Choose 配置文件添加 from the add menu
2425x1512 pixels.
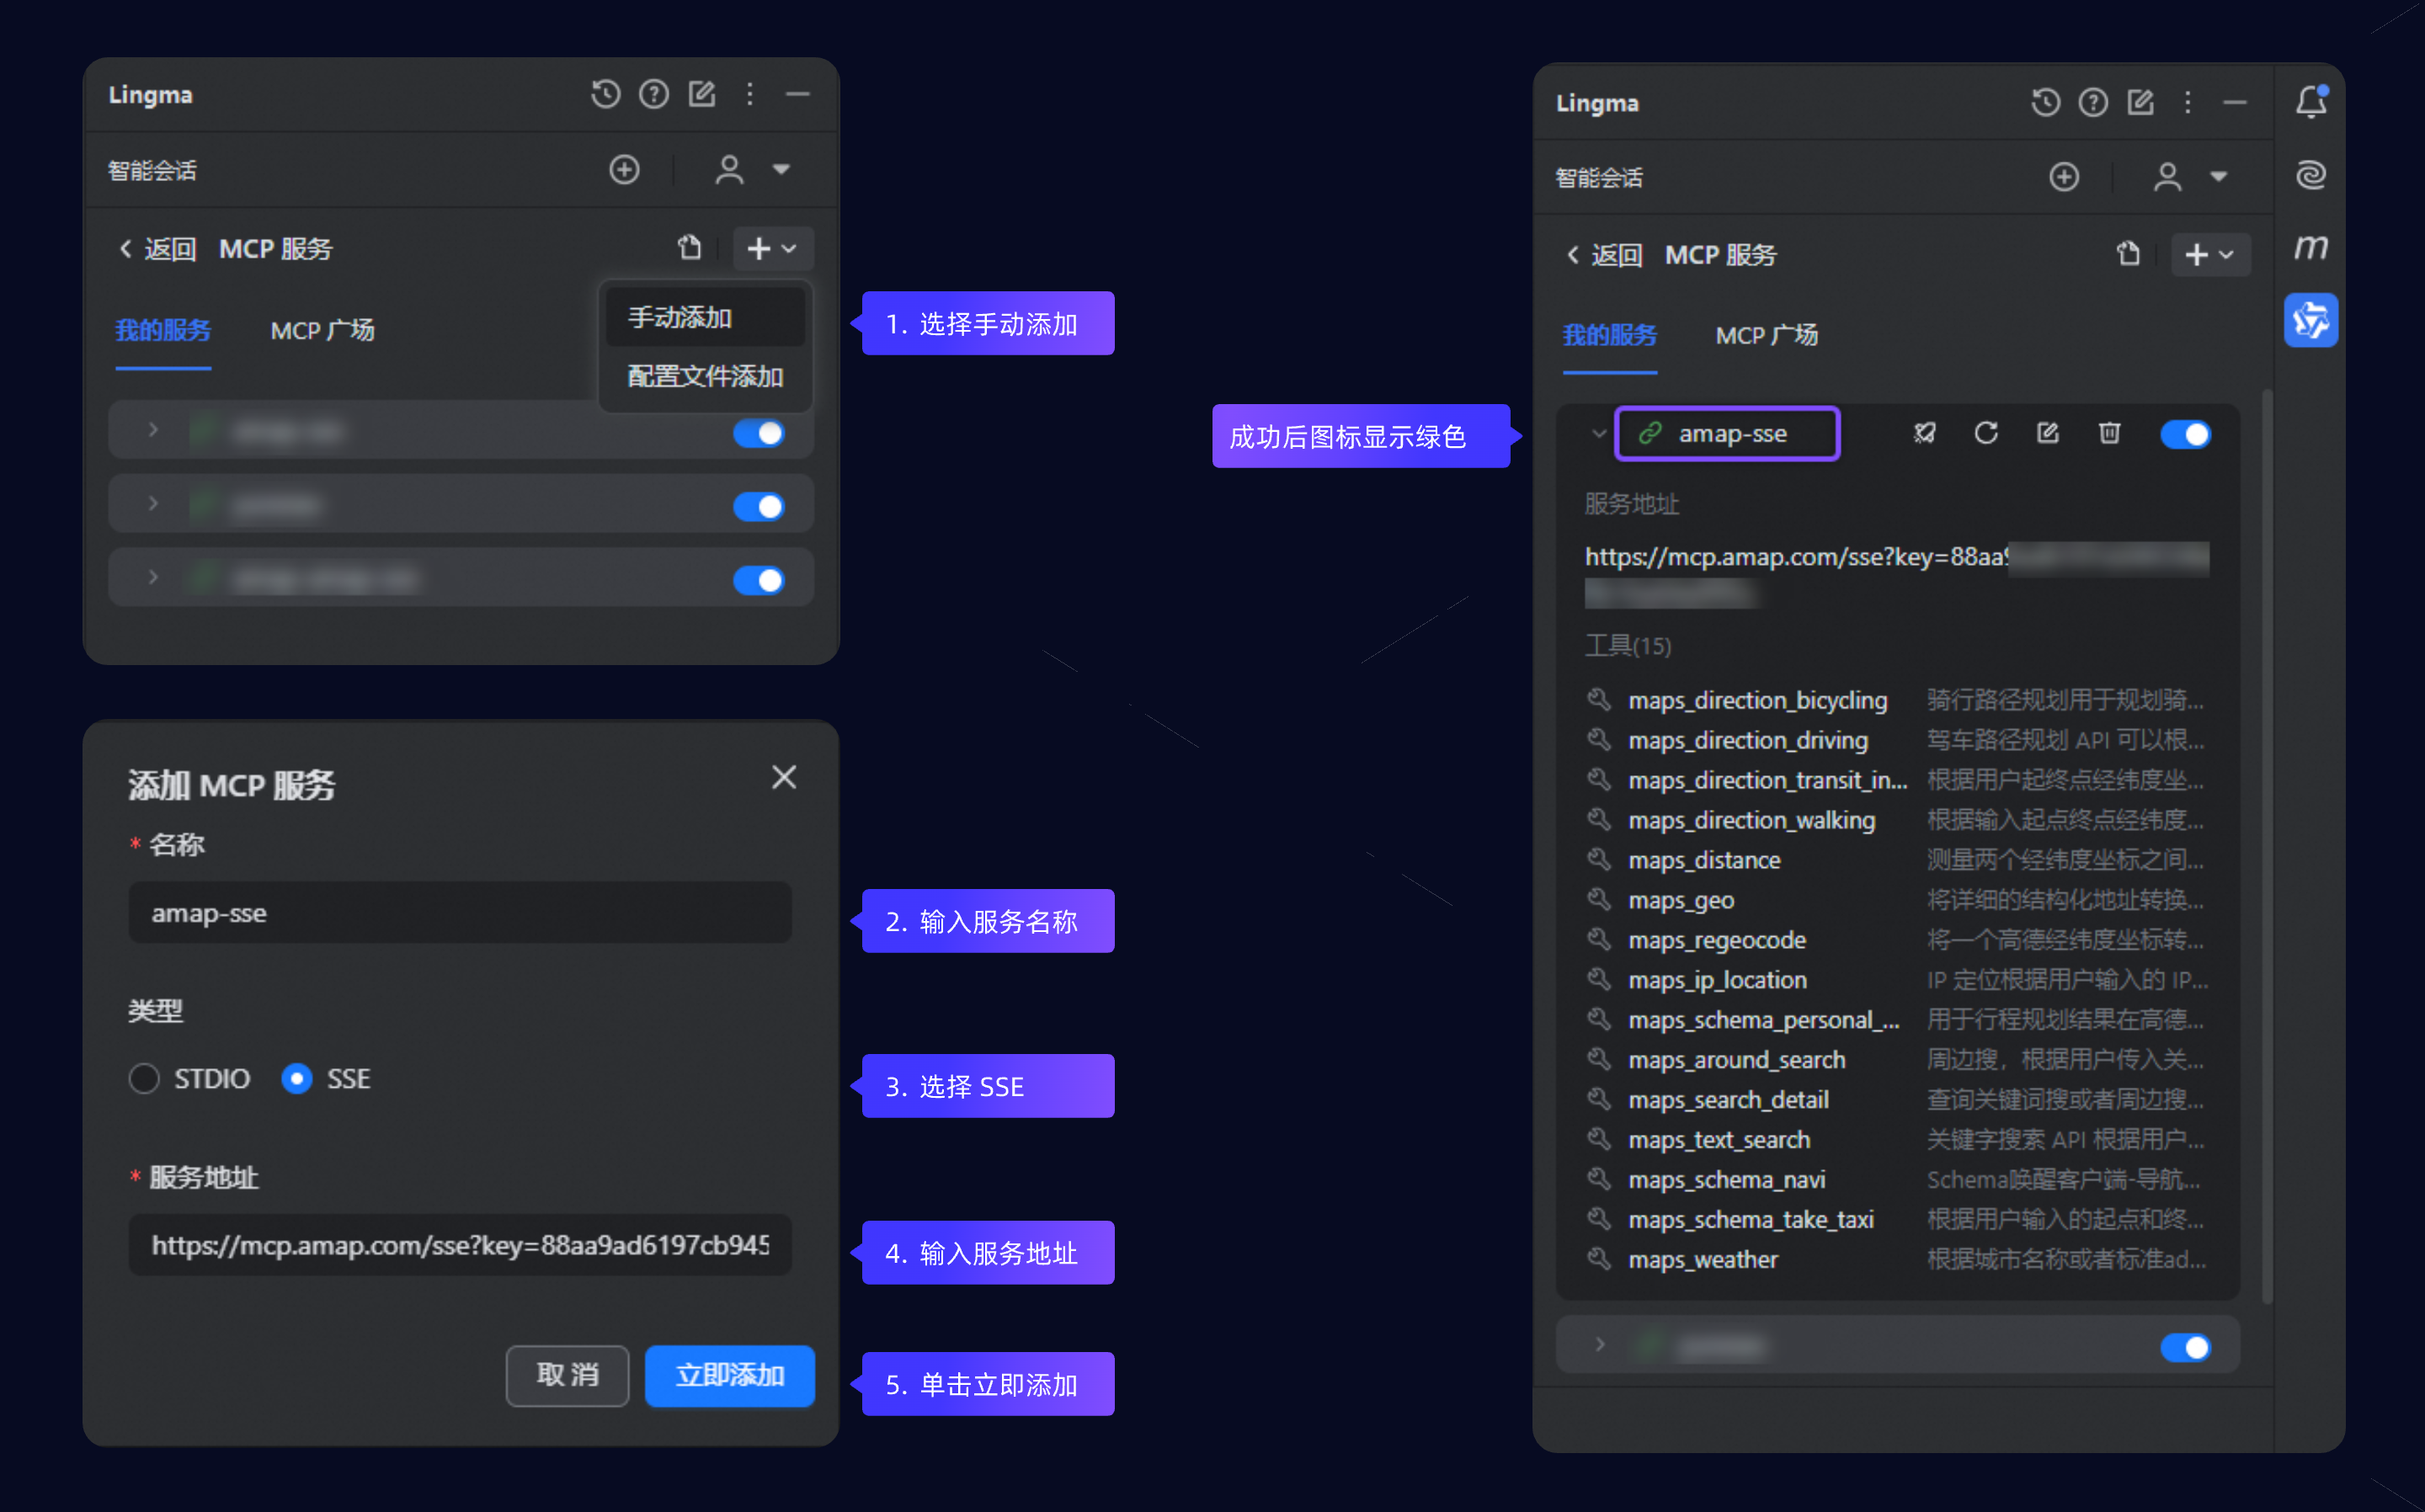tap(705, 376)
